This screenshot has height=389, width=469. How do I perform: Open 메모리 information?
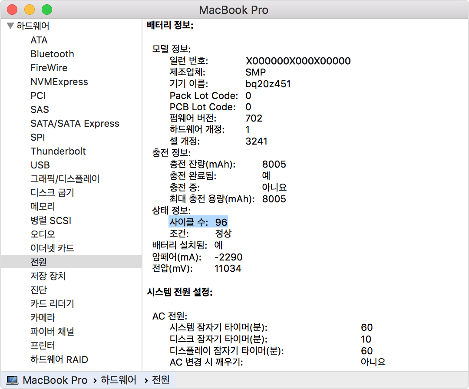pyautogui.click(x=43, y=207)
